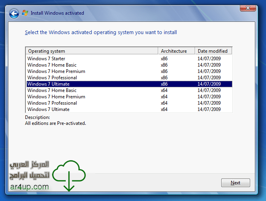
Task: Click 14/07/2009 date in Professional x64 row
Action: pyautogui.click(x=209, y=103)
